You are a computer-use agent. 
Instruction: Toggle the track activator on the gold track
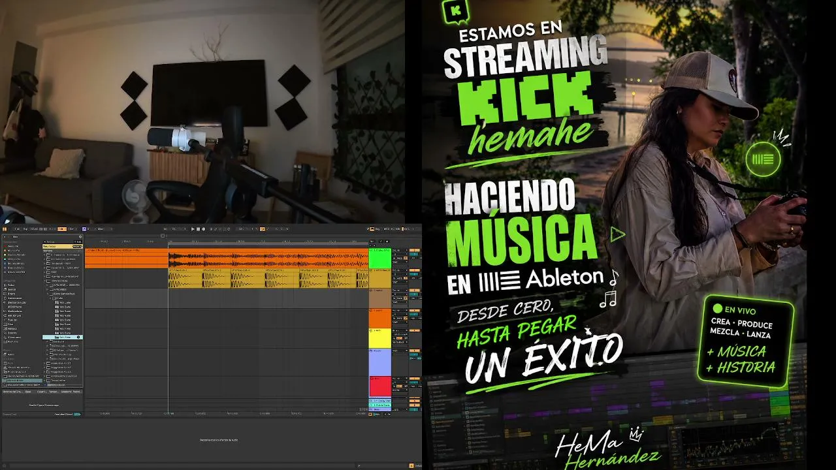point(415,270)
